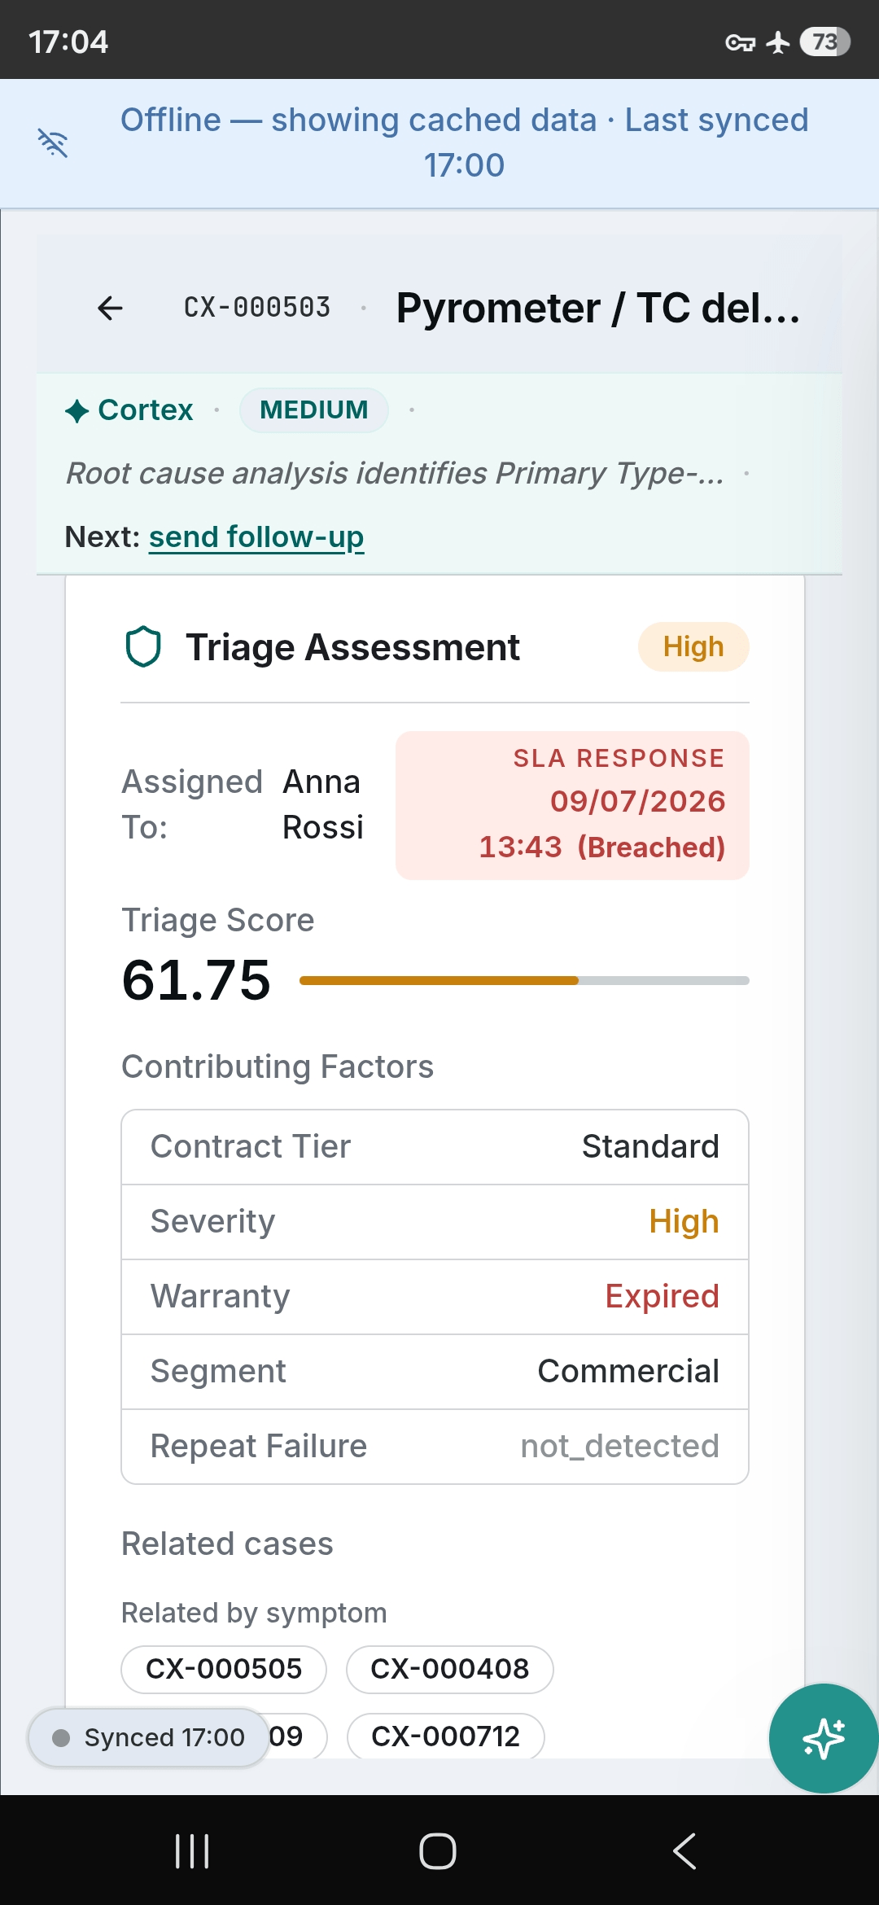Tap the battery 73 indicator
Screen dimensions: 879x1905
pyautogui.click(x=825, y=42)
